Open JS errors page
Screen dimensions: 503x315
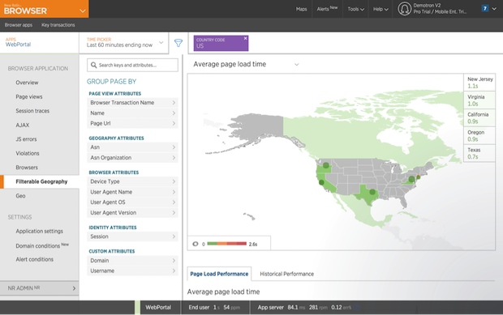26,139
